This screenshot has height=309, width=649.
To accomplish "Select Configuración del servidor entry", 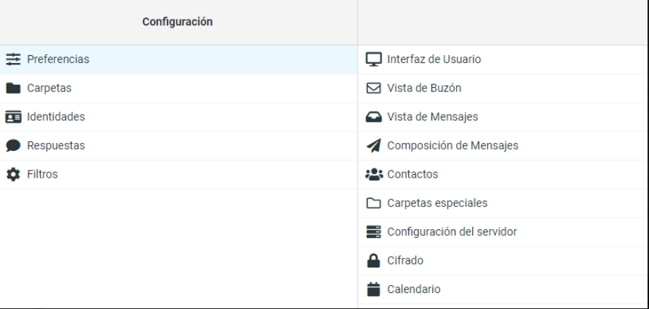I will 503,232.
